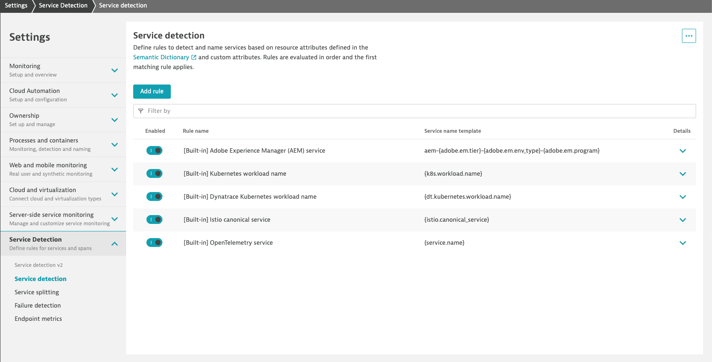Toggle the Dynatrace Kubernetes workload name rule
This screenshot has height=362, width=712.
pyautogui.click(x=154, y=196)
